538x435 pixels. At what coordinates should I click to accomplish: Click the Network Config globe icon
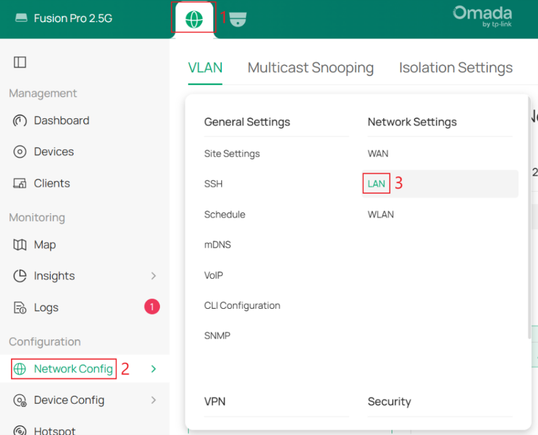click(20, 369)
